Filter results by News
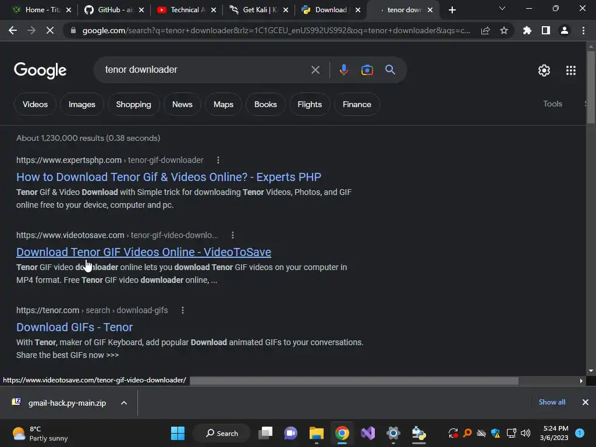 182,105
